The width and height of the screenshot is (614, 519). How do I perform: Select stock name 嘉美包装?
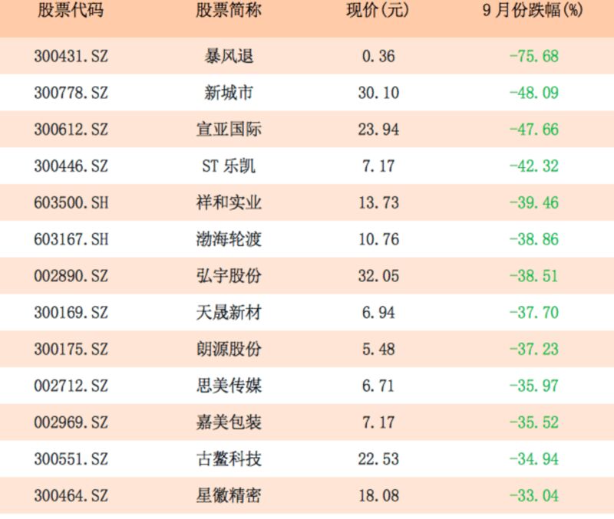pos(229,422)
